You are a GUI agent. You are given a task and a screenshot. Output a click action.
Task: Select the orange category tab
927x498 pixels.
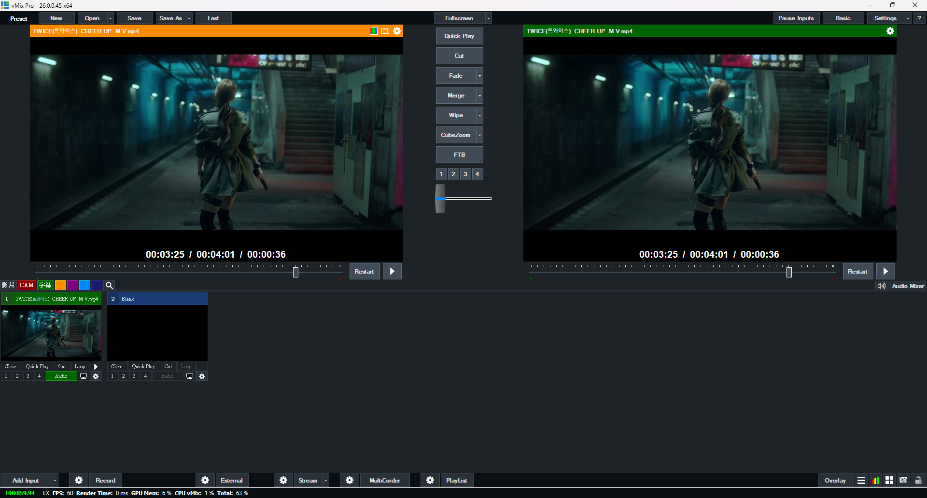[x=60, y=285]
